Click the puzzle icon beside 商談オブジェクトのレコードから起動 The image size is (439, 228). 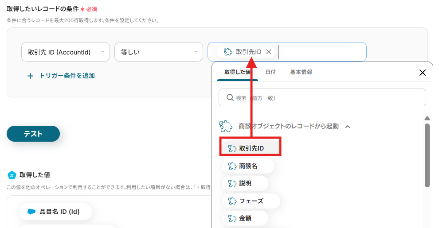tap(226, 126)
